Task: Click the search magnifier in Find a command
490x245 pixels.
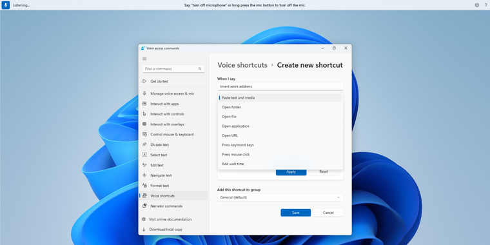Action: tap(200, 69)
